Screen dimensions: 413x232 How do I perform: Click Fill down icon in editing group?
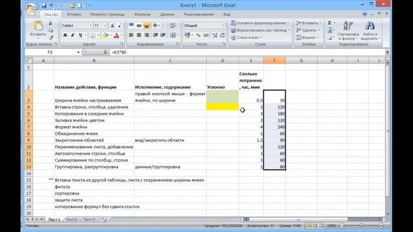pyautogui.click(x=330, y=30)
